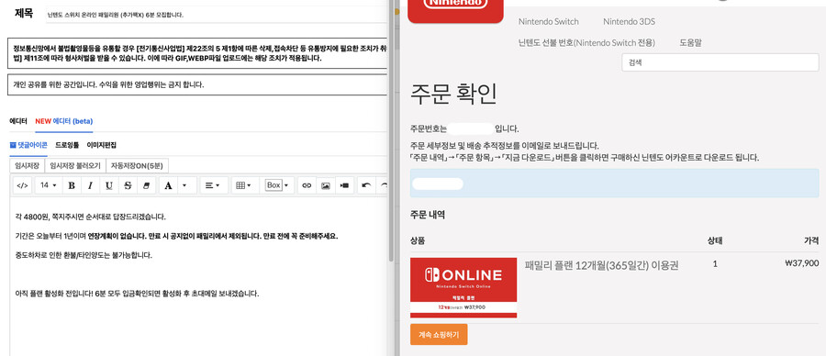Viewport: 826px width, 356px height.
Task: Click the line starting 아직 플랜 활성화 전입니다
Action: [x=137, y=294]
